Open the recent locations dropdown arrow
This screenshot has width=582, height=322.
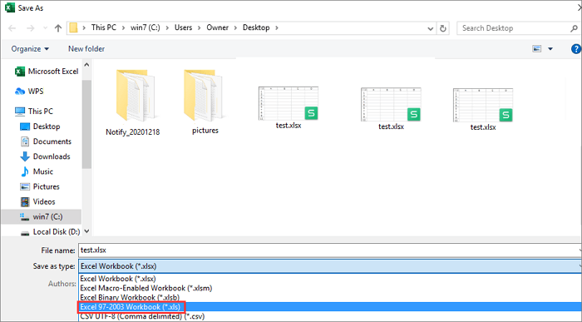tap(45, 28)
